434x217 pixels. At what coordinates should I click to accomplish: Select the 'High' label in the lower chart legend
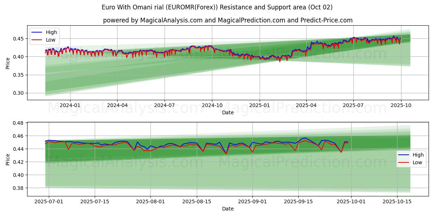click(418, 155)
